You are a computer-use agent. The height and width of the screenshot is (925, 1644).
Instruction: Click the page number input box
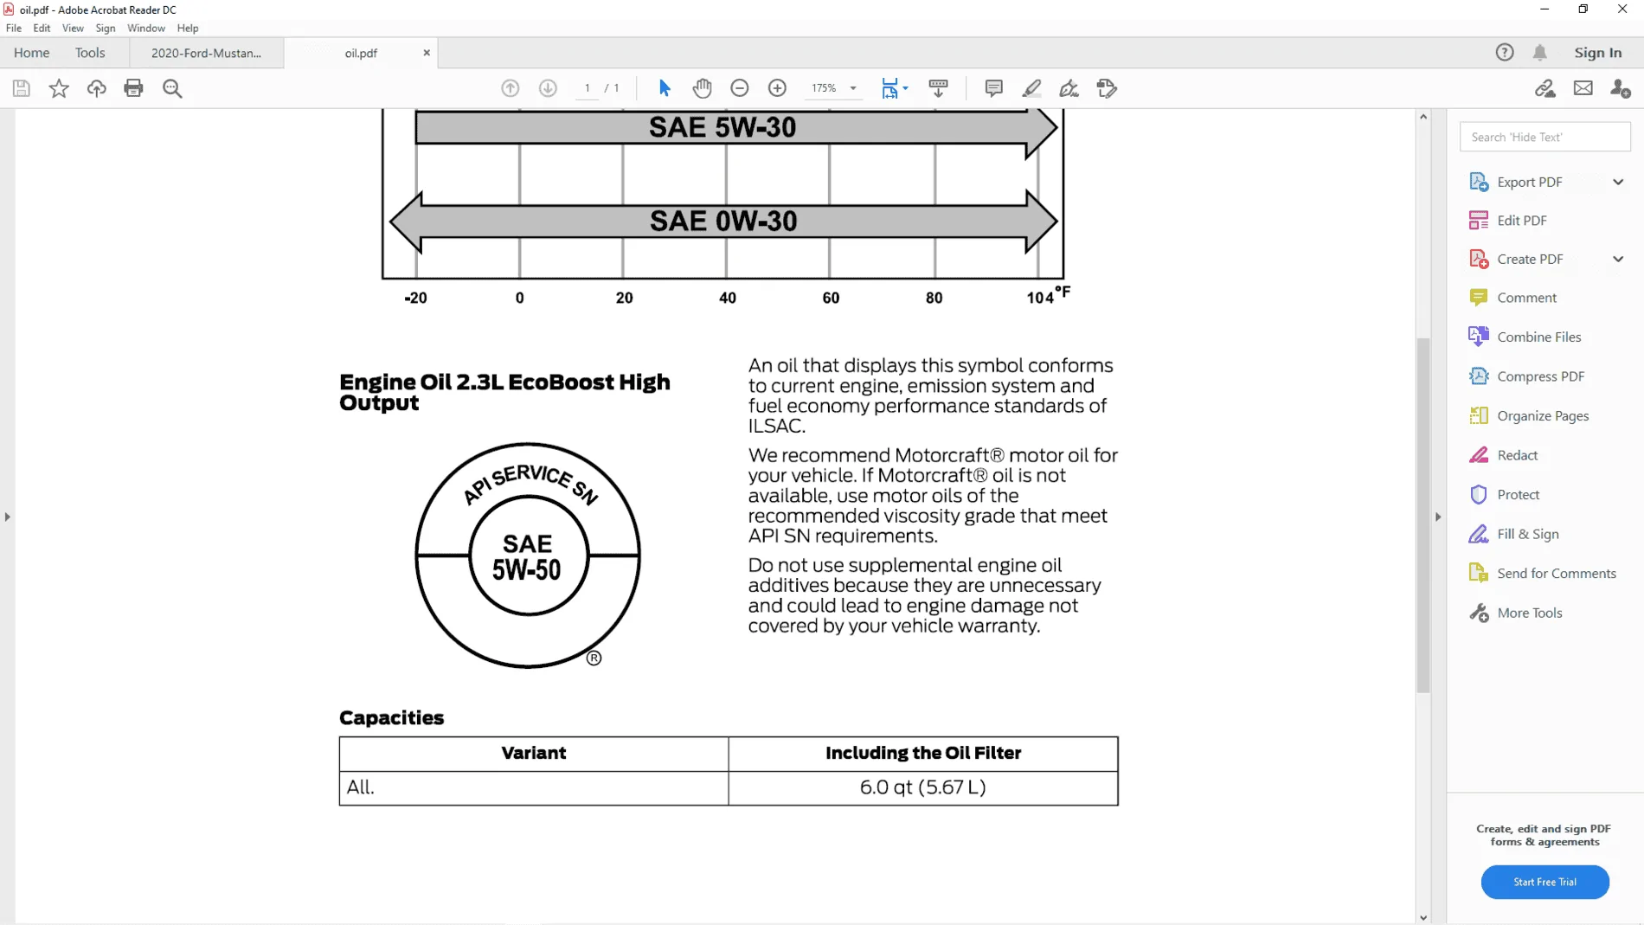[x=588, y=88]
